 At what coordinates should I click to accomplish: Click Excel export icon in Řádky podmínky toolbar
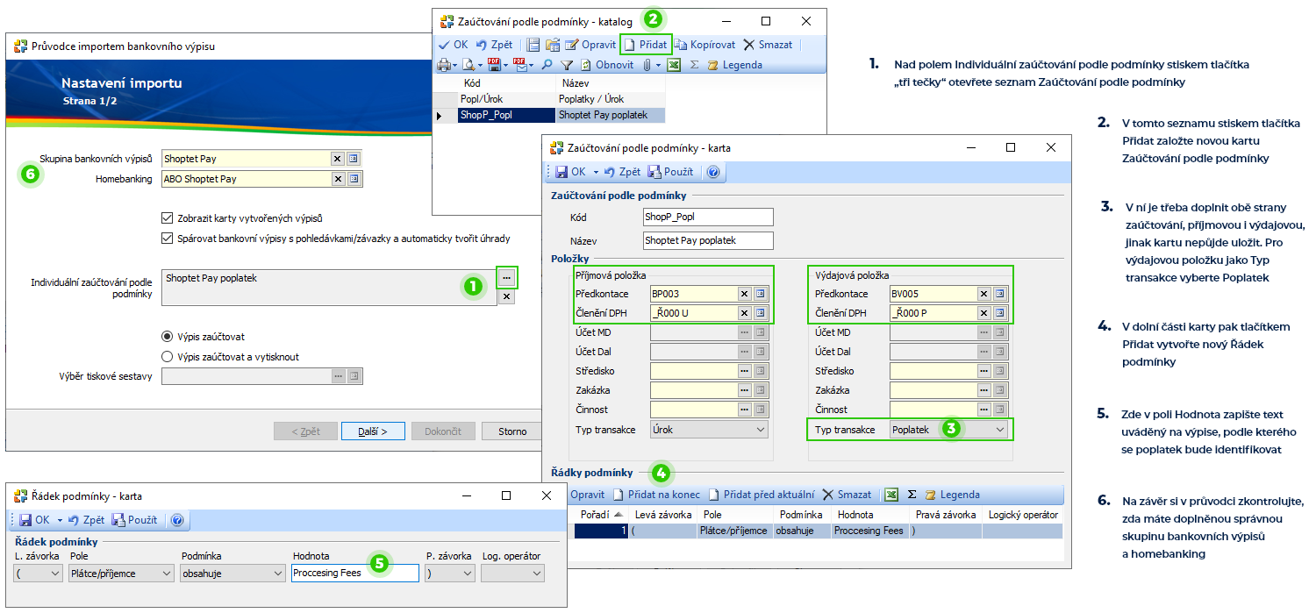tap(890, 495)
